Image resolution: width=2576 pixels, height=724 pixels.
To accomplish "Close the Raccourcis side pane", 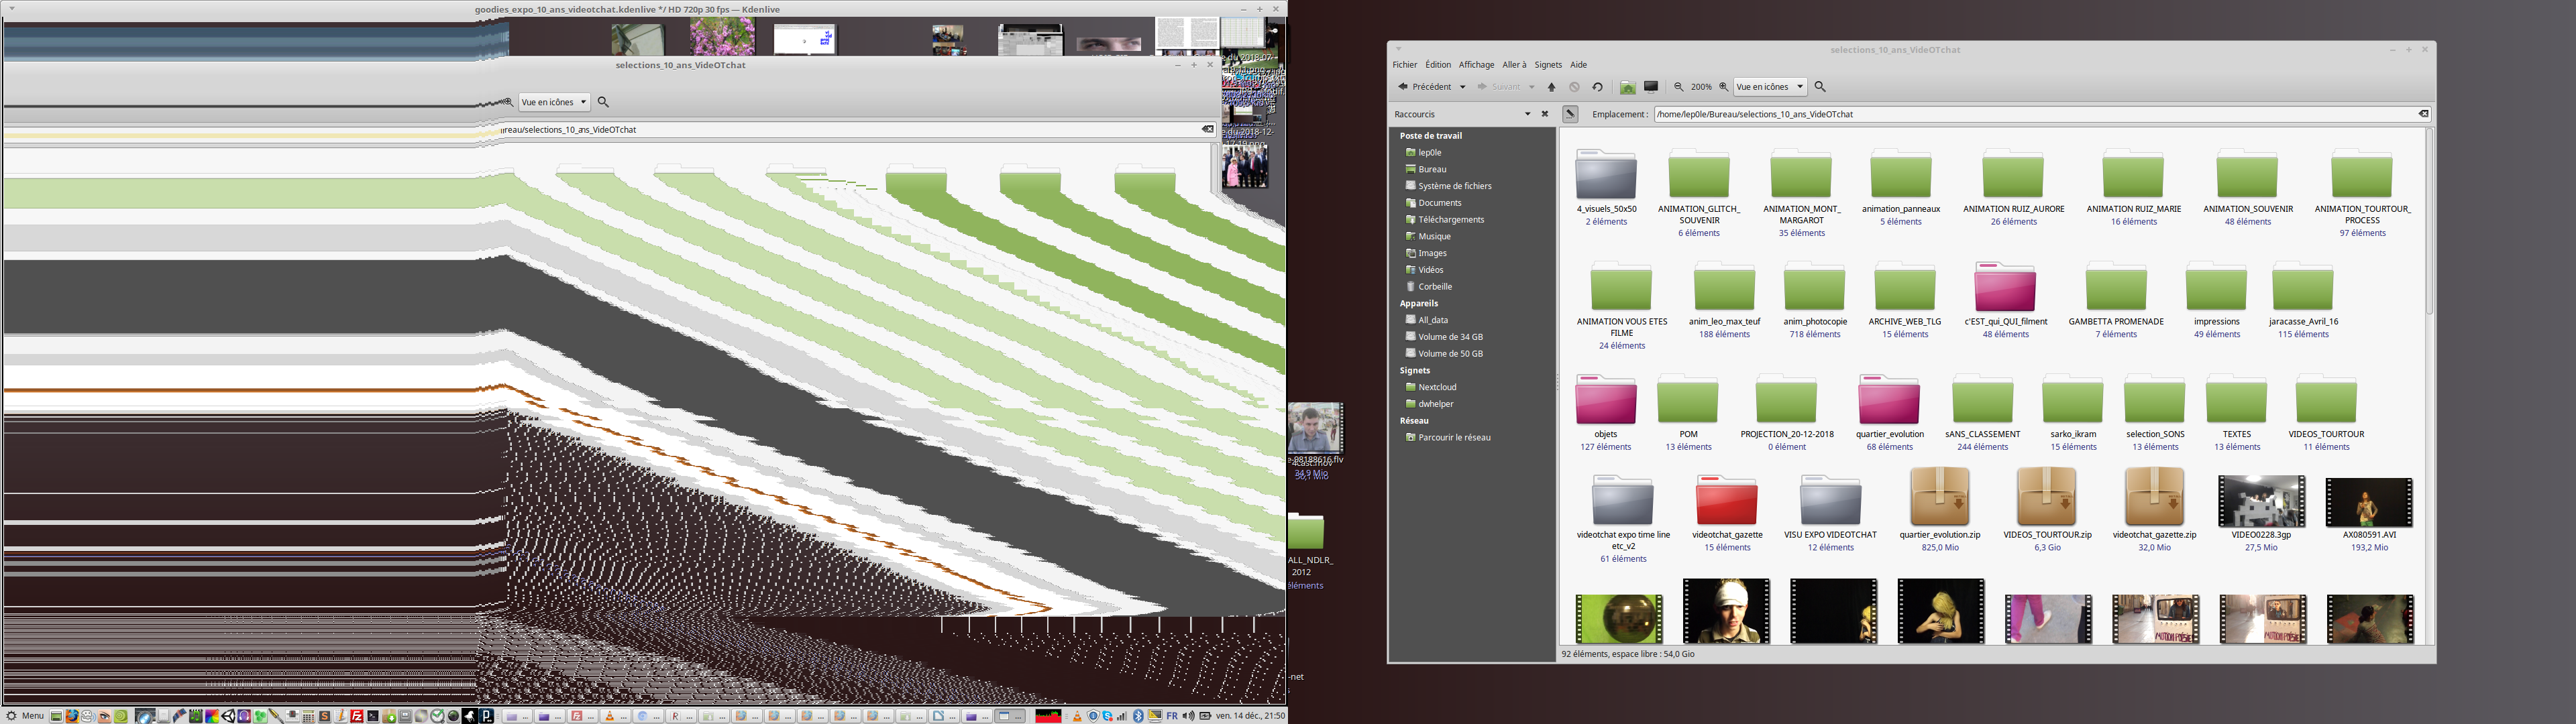I will (1544, 114).
